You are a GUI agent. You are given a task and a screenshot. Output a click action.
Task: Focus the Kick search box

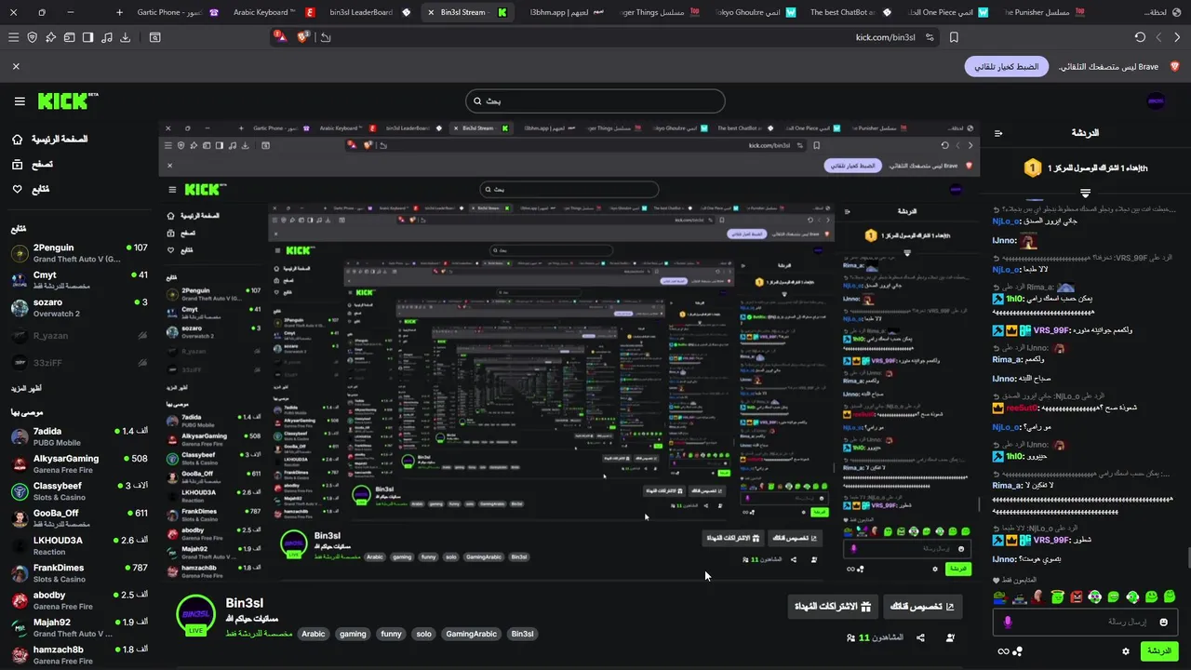tap(595, 100)
